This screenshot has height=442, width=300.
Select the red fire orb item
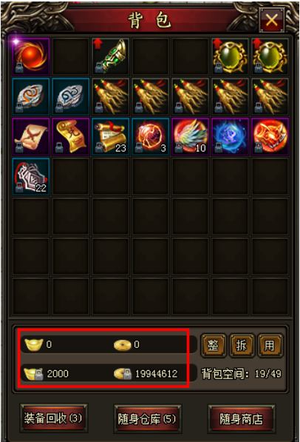(31, 57)
